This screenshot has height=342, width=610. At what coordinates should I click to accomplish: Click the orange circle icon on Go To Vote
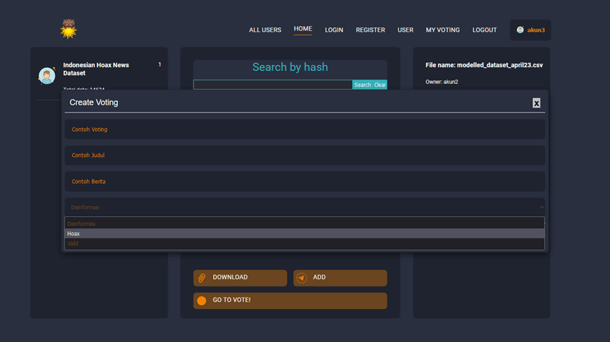click(x=202, y=300)
